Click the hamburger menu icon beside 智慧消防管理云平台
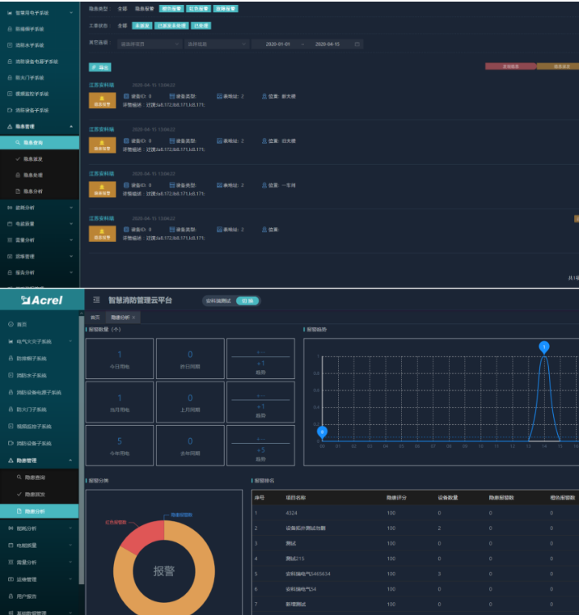This screenshot has height=615, width=579. pyautogui.click(x=96, y=300)
